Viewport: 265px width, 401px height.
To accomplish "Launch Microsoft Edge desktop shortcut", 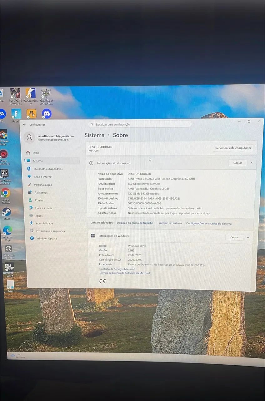I will (7, 233).
